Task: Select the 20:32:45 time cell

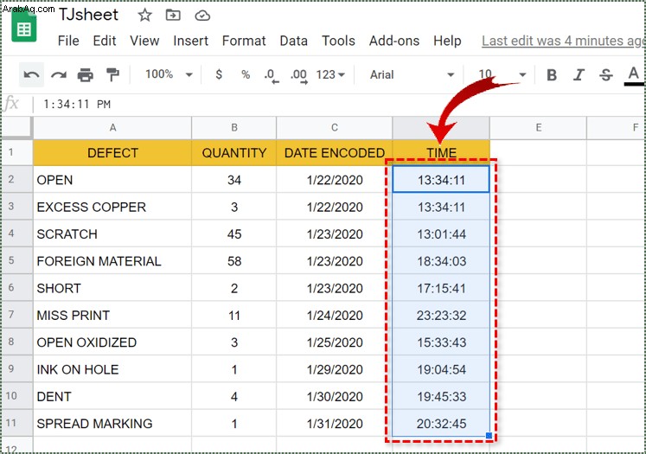Action: click(x=441, y=424)
